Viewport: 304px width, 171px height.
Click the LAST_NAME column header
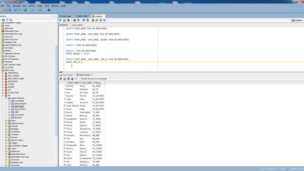pos(86,83)
